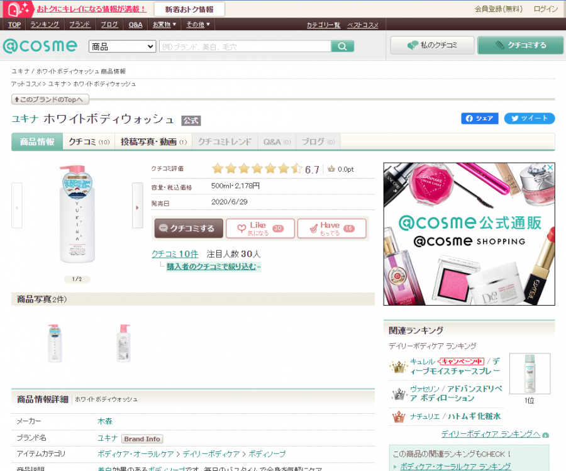566x471 pixels.
Task: Open the ランキング menu item
Action: [45, 25]
